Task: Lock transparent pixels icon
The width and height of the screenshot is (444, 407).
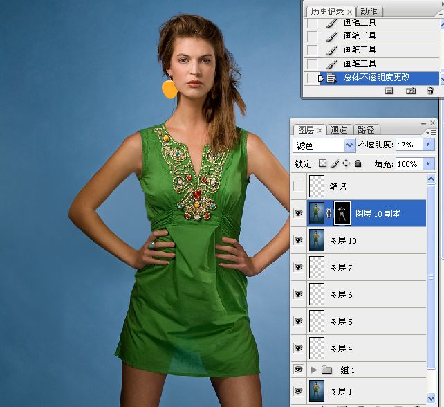Action: [322, 163]
